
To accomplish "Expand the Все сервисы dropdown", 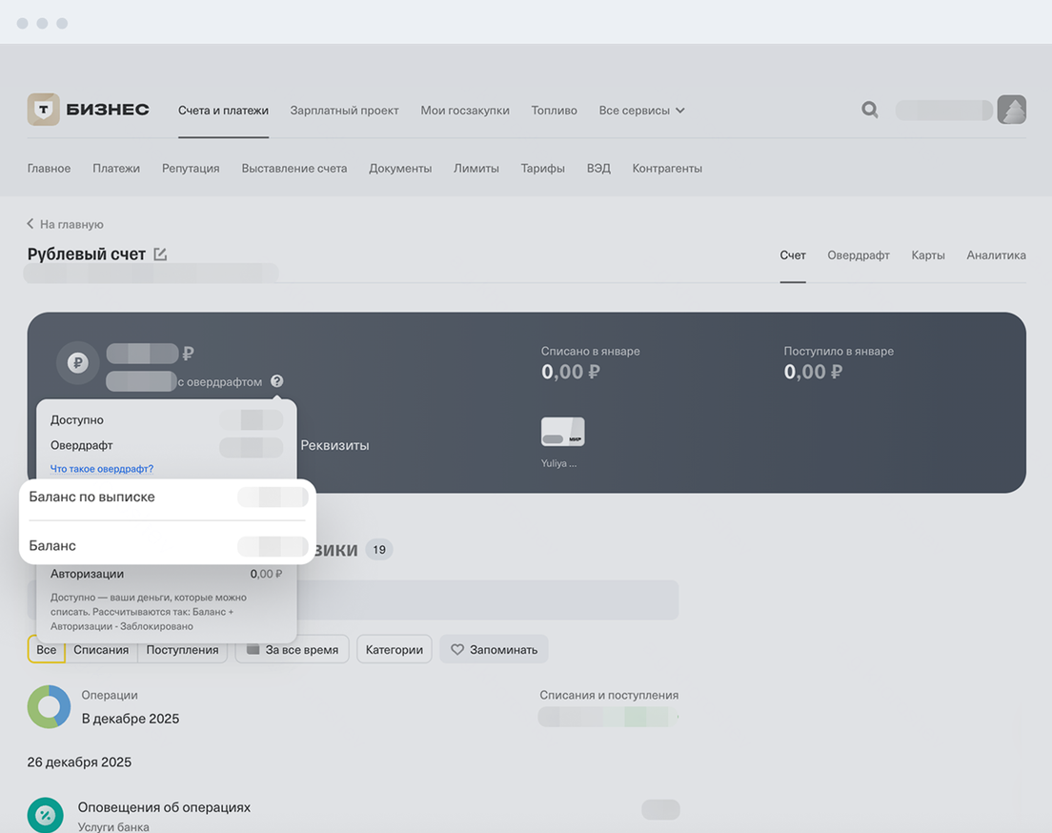I will click(641, 111).
